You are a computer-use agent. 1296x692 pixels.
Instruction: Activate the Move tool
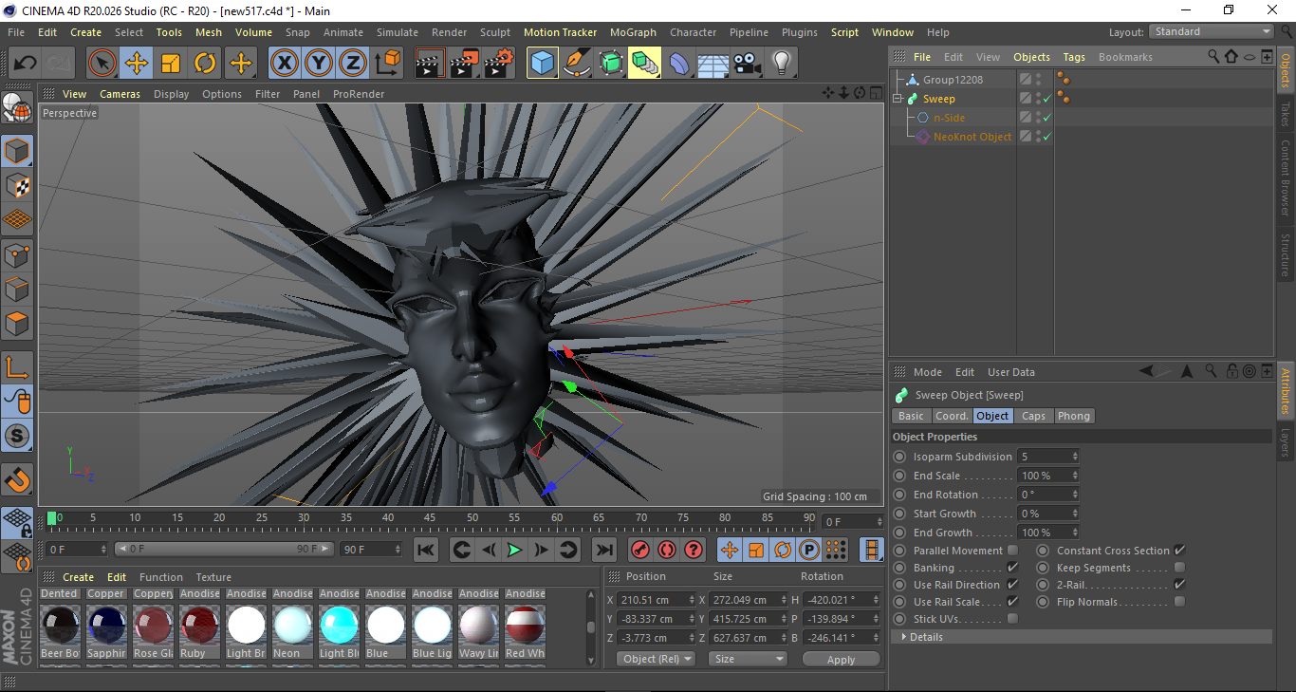pos(137,64)
